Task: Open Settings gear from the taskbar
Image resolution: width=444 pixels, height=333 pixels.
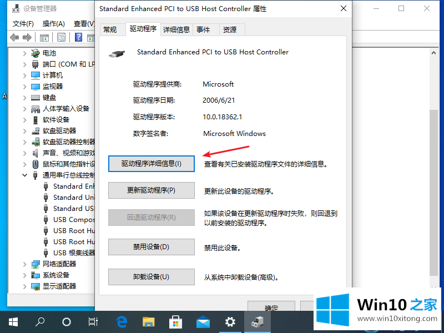Action: pyautogui.click(x=230, y=322)
